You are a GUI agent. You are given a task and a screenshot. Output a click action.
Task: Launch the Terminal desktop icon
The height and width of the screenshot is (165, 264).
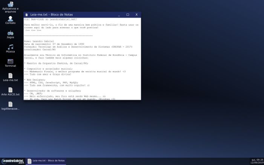coord(10,61)
